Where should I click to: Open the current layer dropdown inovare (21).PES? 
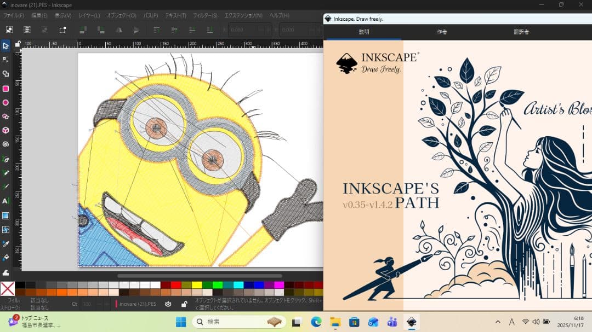138,304
